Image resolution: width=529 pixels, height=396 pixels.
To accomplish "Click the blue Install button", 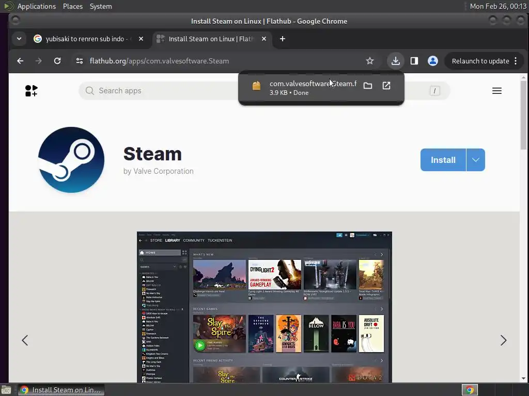I will pyautogui.click(x=443, y=160).
